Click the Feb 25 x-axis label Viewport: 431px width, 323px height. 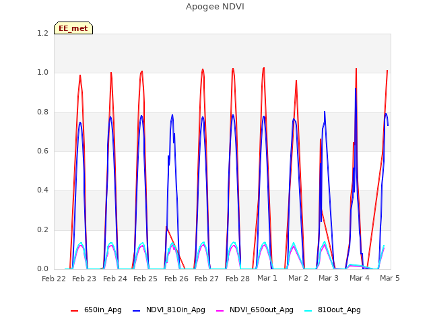point(145,279)
